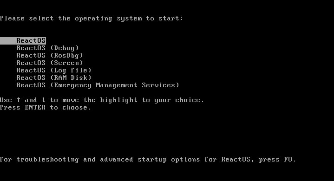Choose the ReactOS (Log file) entry
Screen dimensions: 334x181
click(54, 71)
